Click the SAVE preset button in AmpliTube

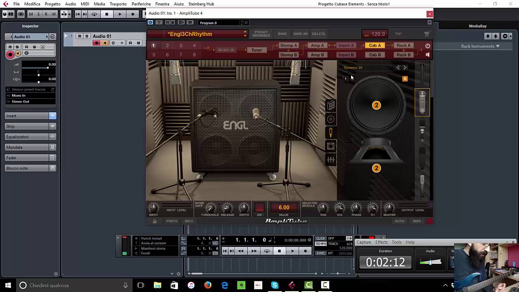point(282,34)
